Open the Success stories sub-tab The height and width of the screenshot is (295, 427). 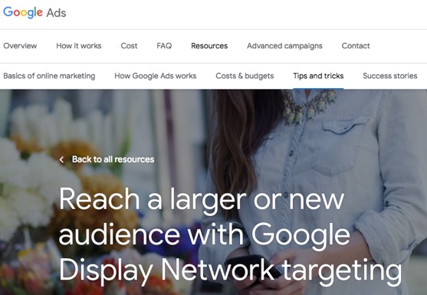390,76
